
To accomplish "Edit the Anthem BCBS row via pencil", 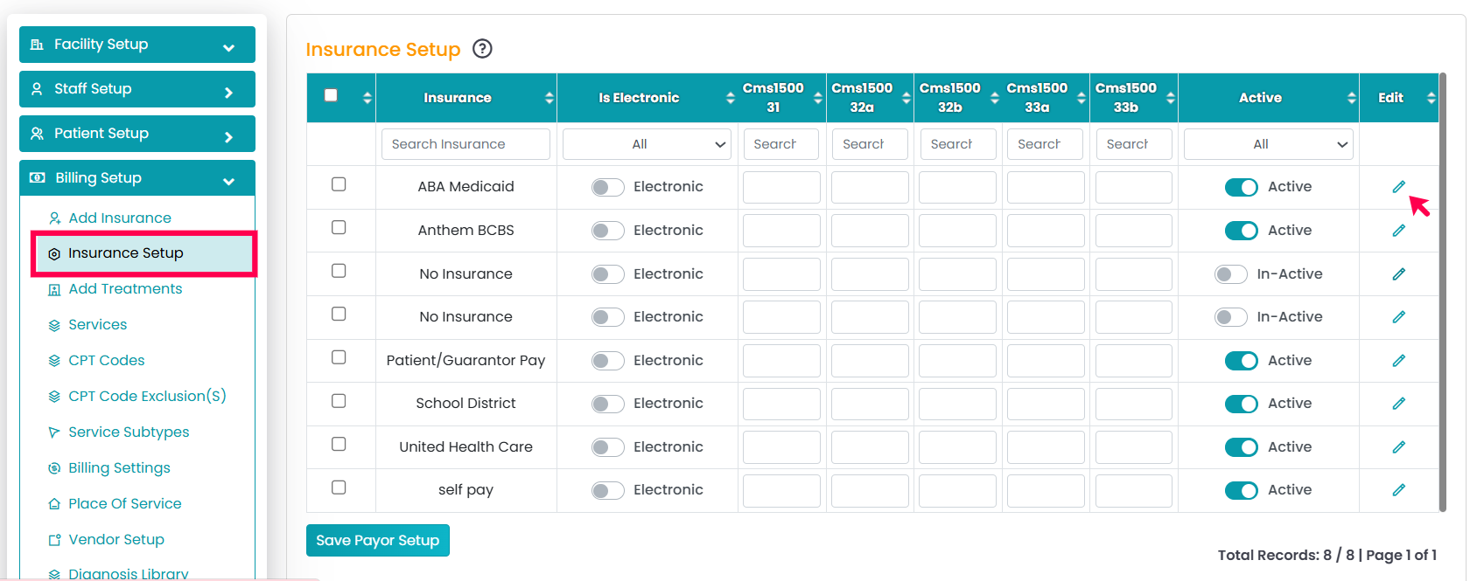I will pyautogui.click(x=1398, y=231).
